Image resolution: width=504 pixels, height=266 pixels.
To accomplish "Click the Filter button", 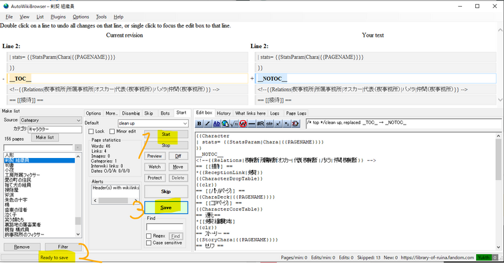I will click(63, 247).
